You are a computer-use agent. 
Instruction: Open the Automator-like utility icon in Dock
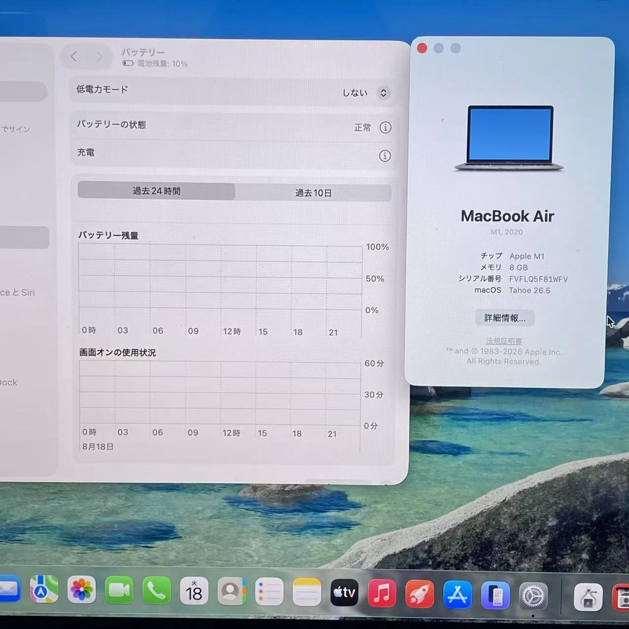coord(588,597)
